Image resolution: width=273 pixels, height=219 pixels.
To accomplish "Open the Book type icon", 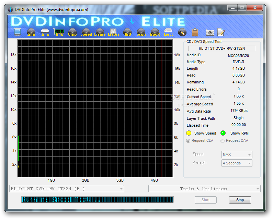I will click(155, 32).
